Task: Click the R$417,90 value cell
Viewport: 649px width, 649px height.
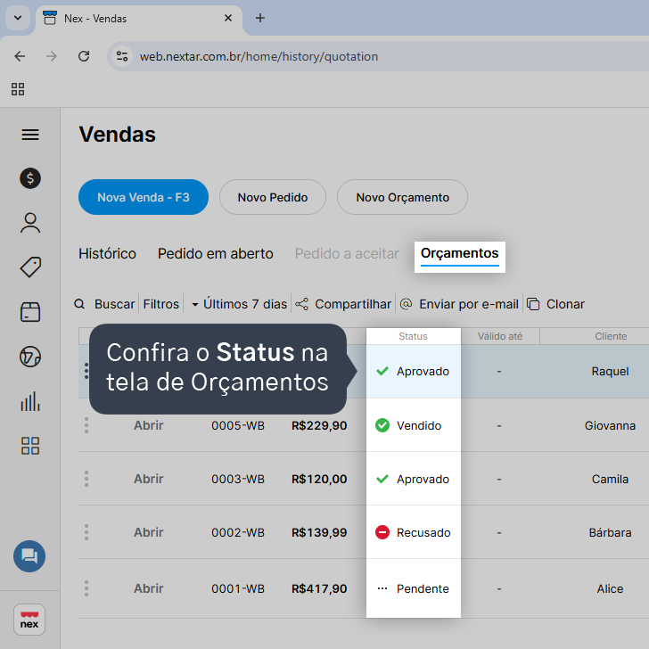Action: [x=319, y=588]
